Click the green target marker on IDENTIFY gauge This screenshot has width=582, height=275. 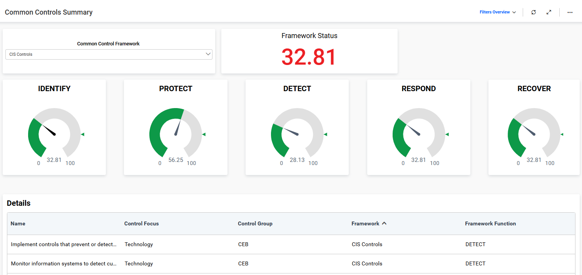pos(82,134)
